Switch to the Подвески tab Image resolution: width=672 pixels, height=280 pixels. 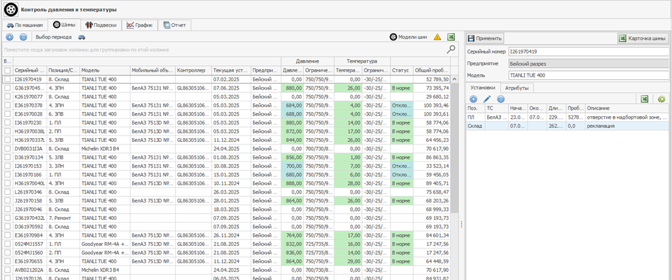point(101,25)
